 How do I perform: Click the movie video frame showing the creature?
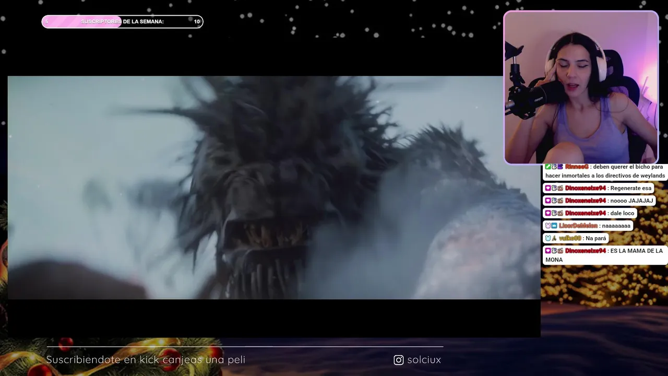[x=274, y=187]
